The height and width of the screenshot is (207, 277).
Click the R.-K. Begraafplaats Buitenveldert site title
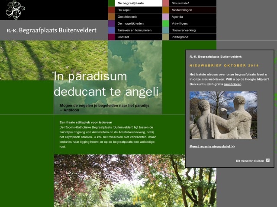[x=52, y=31]
